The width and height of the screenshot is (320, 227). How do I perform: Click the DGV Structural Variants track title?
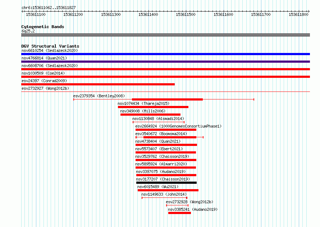pyautogui.click(x=50, y=46)
